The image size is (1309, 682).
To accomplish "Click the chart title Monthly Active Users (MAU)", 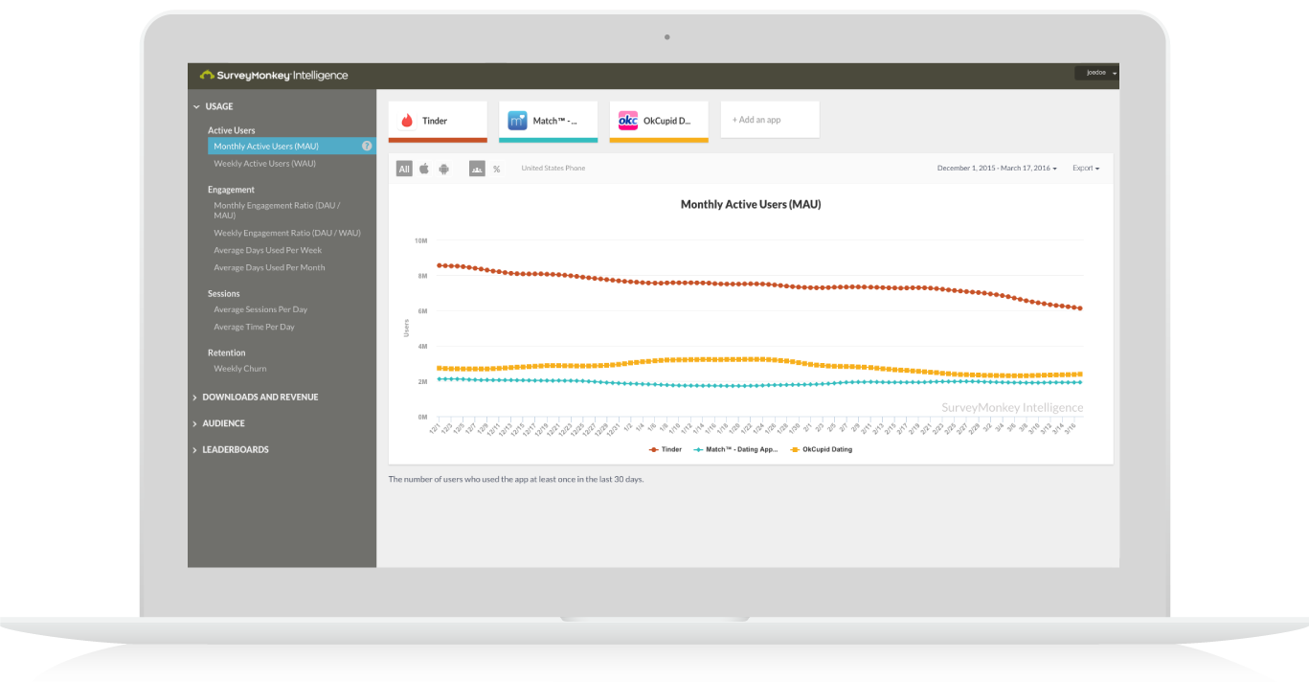I will click(x=751, y=204).
